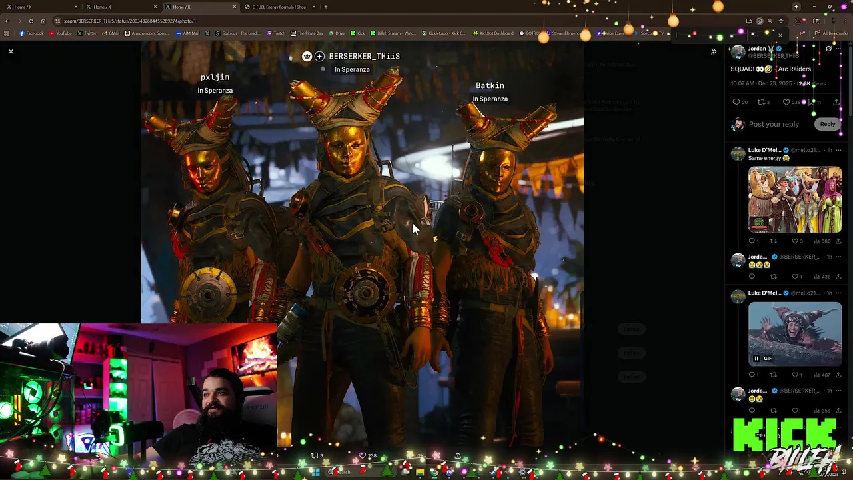Close the G FUEL Energy Formula tab
853x480 pixels.
(314, 7)
